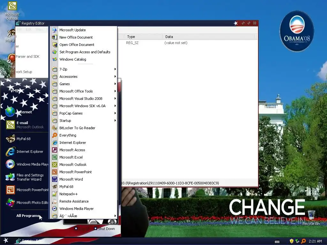Click the keyboard tray icon
This screenshot has height=245, width=327.
click(x=277, y=242)
